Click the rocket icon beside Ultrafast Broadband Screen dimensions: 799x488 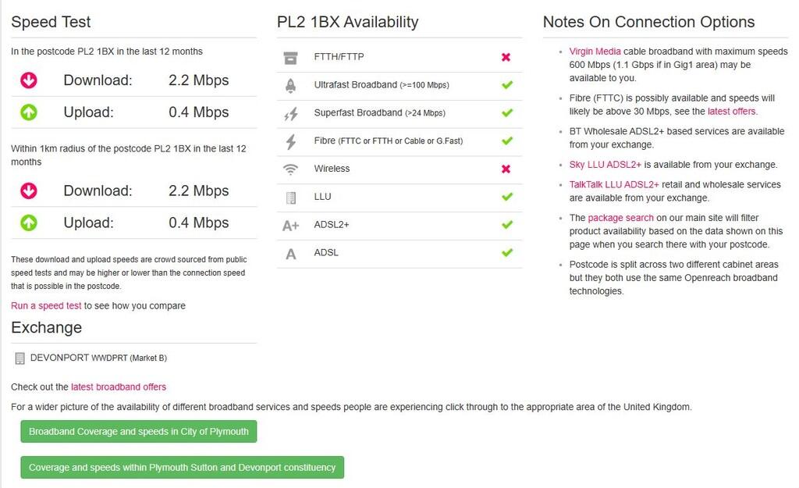coord(290,86)
